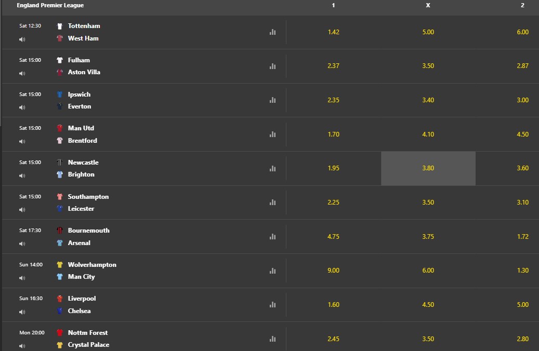The height and width of the screenshot is (351, 539).
Task: Click England Premier League header
Action: (x=50, y=5)
